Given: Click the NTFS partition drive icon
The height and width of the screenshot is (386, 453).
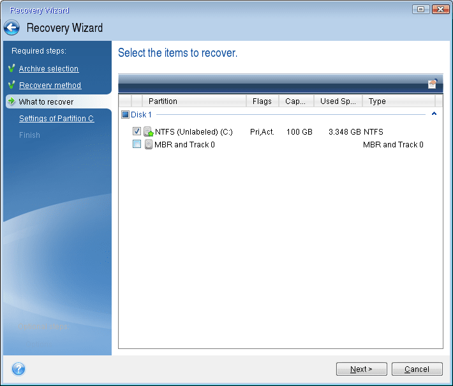Looking at the screenshot, I should (x=149, y=132).
